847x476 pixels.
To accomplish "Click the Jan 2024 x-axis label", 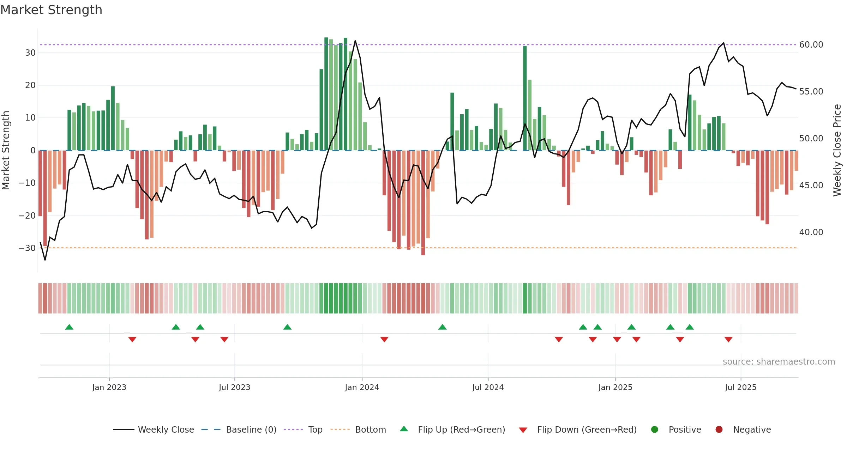I will [362, 387].
